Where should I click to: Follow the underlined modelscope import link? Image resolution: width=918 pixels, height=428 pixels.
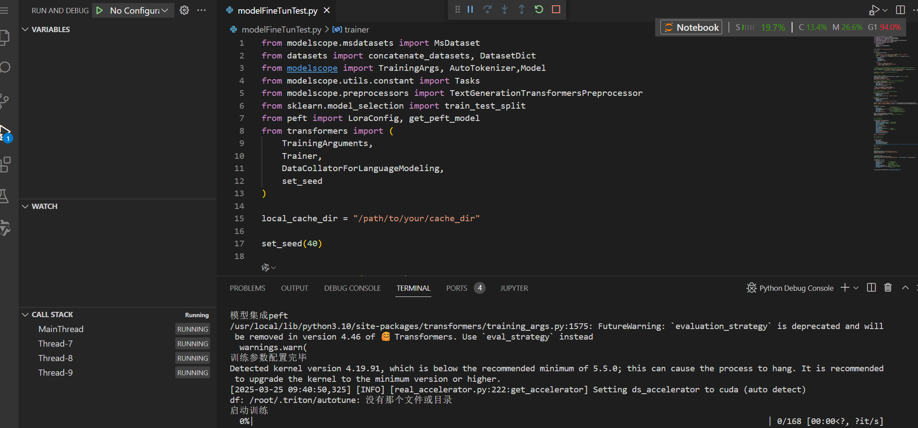312,68
